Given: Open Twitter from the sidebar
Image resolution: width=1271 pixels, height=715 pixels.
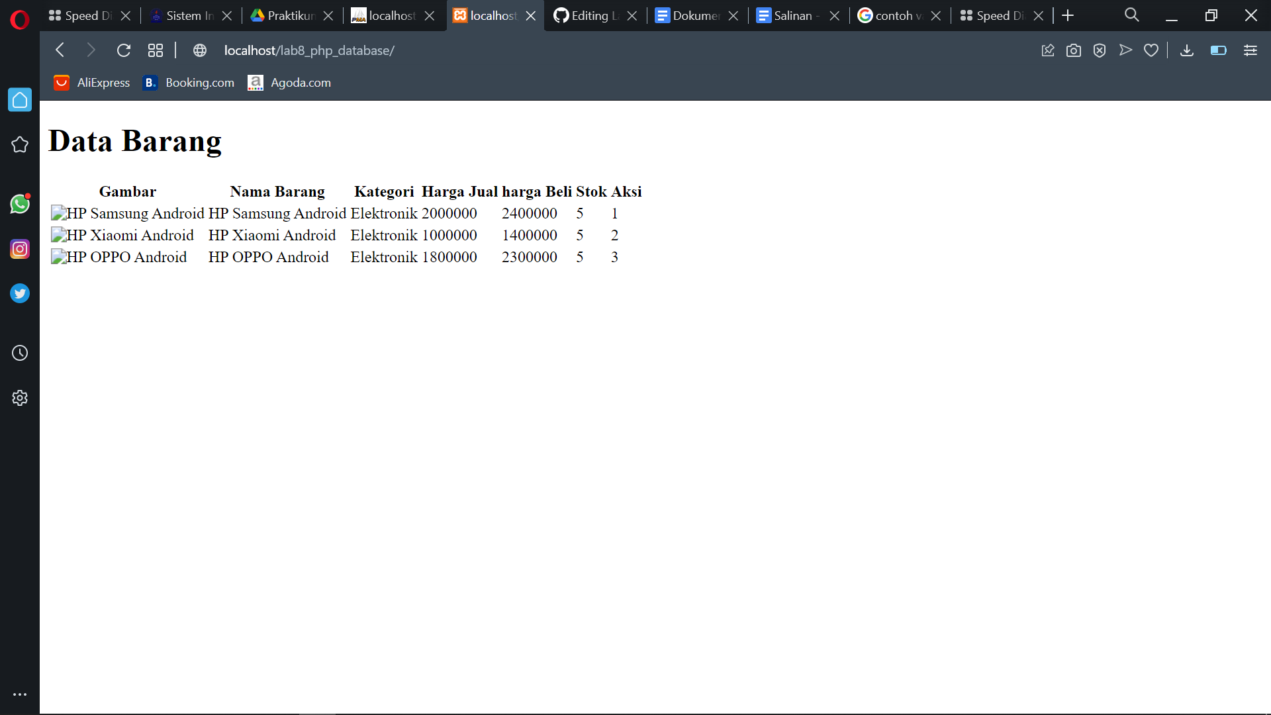Looking at the screenshot, I should pyautogui.click(x=20, y=293).
